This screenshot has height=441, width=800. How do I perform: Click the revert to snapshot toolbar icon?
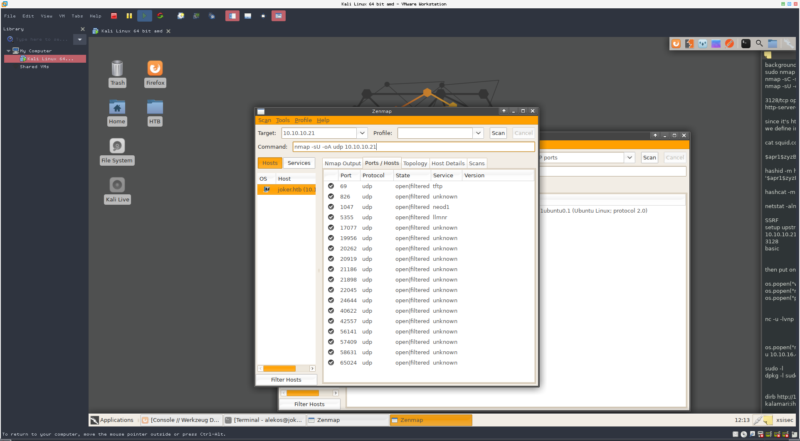tap(196, 16)
